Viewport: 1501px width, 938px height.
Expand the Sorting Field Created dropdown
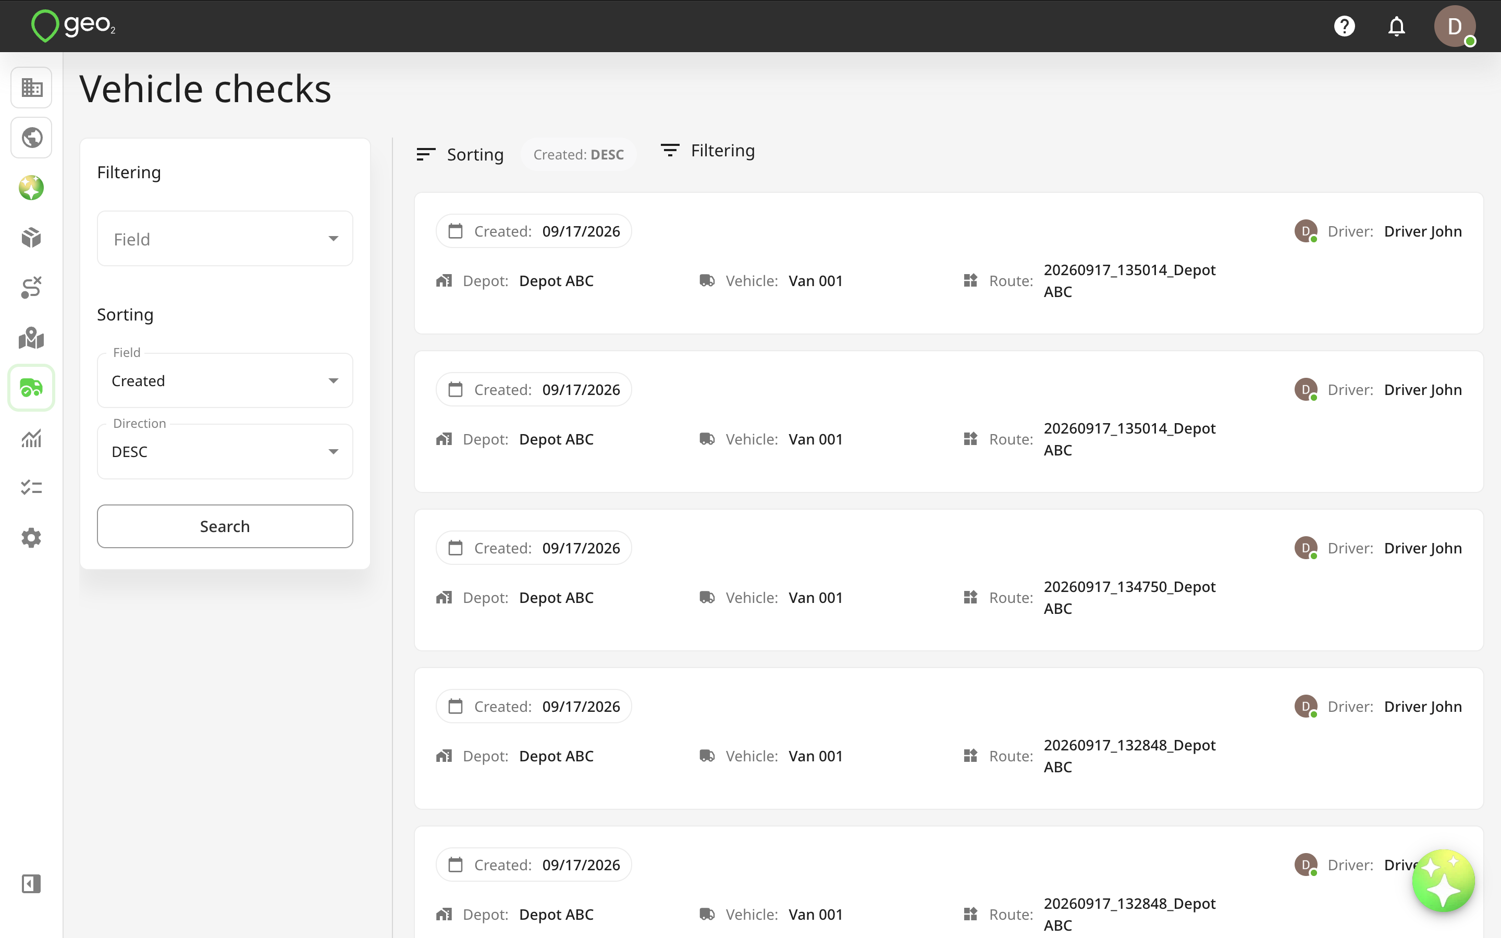click(225, 380)
